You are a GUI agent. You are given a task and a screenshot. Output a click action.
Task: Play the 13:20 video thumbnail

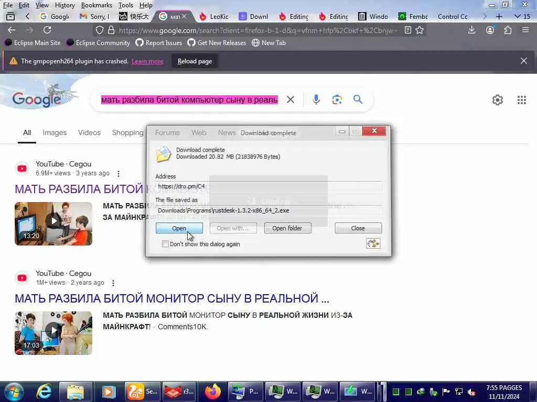click(x=53, y=224)
